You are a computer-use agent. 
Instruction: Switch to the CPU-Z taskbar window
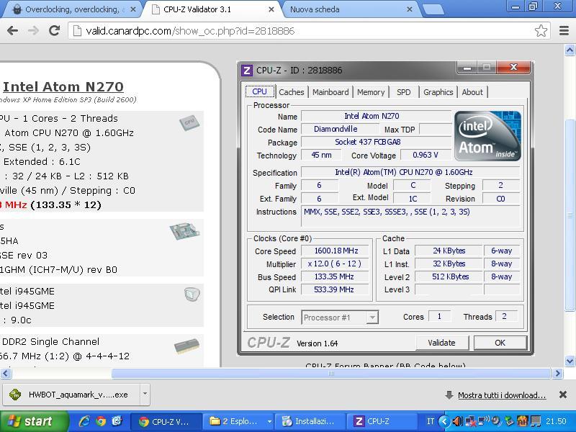click(382, 421)
